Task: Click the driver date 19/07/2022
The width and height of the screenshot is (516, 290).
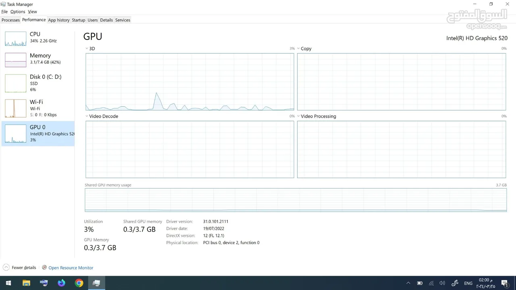Action: point(214,228)
